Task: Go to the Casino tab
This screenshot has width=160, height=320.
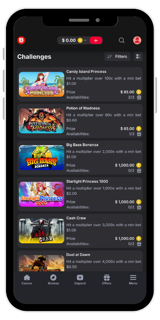Action: pos(27,280)
